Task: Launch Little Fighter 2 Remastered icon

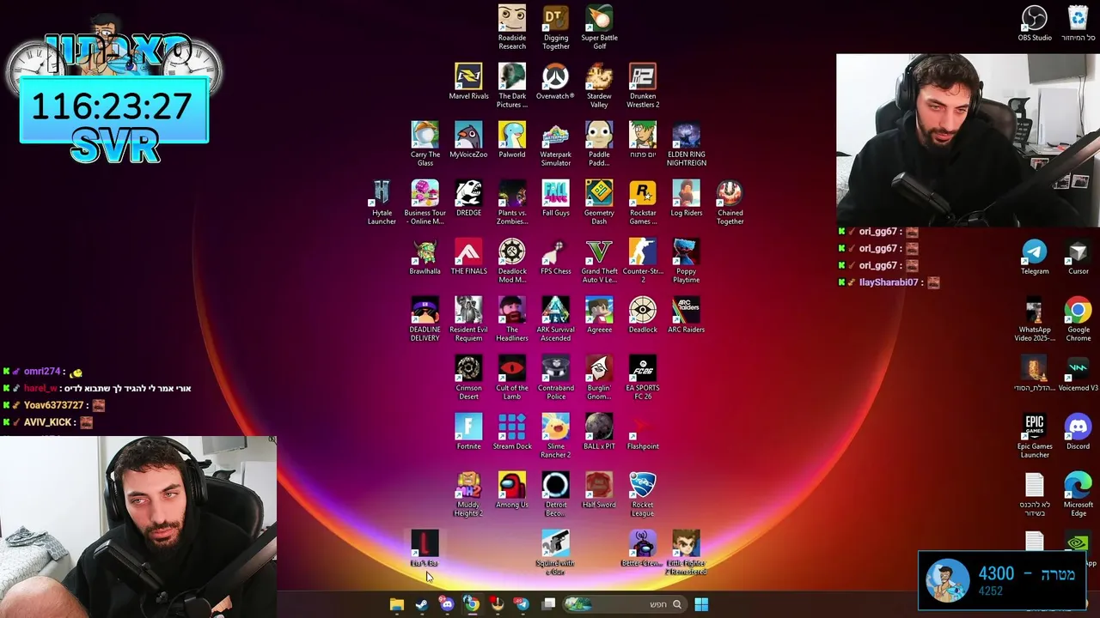Action: (x=687, y=553)
